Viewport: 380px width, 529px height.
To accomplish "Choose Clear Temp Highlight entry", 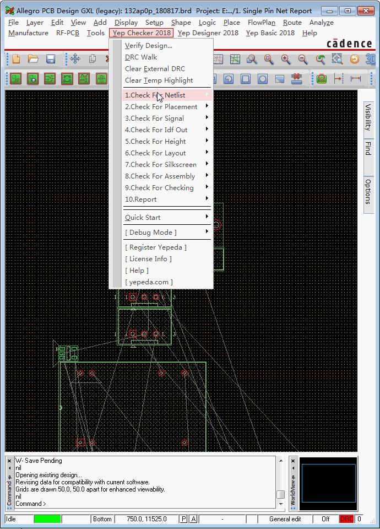I will (x=167, y=80).
